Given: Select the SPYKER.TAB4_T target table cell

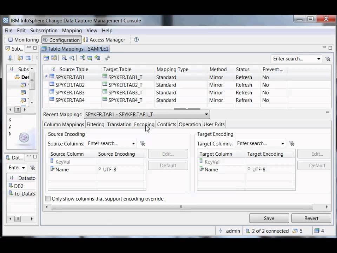Looking at the screenshot, I should tap(125, 100).
